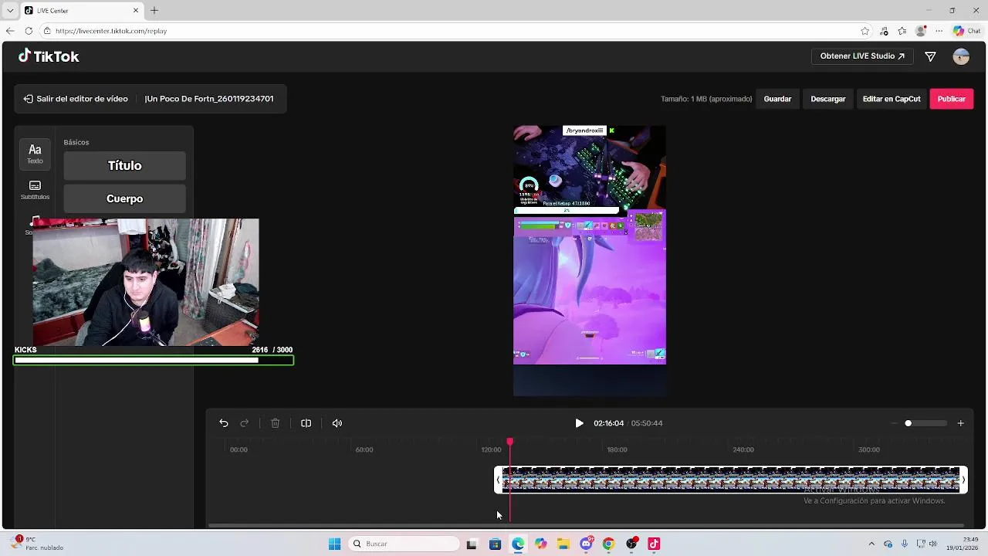This screenshot has width=988, height=556.
Task: Mute the clip audio with speaker icon
Action: coord(337,423)
